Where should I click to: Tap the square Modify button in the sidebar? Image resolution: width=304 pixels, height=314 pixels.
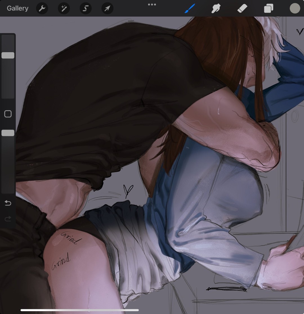coord(8,114)
